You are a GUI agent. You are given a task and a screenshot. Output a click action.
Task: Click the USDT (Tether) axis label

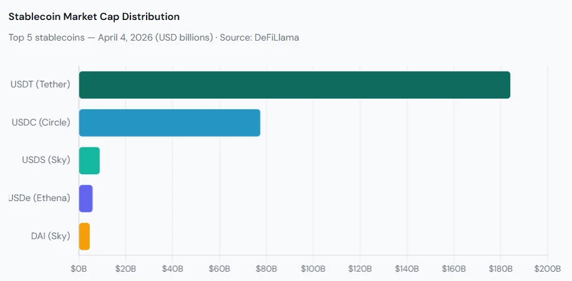41,85
